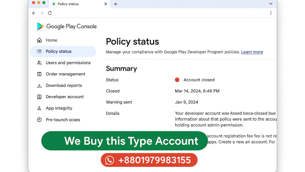Click the Pre-launch icon in sidebar

[x=39, y=120]
